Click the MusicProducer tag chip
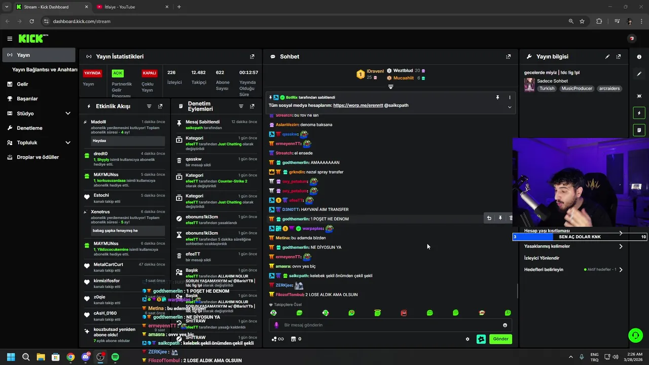The image size is (649, 365). coord(576,89)
